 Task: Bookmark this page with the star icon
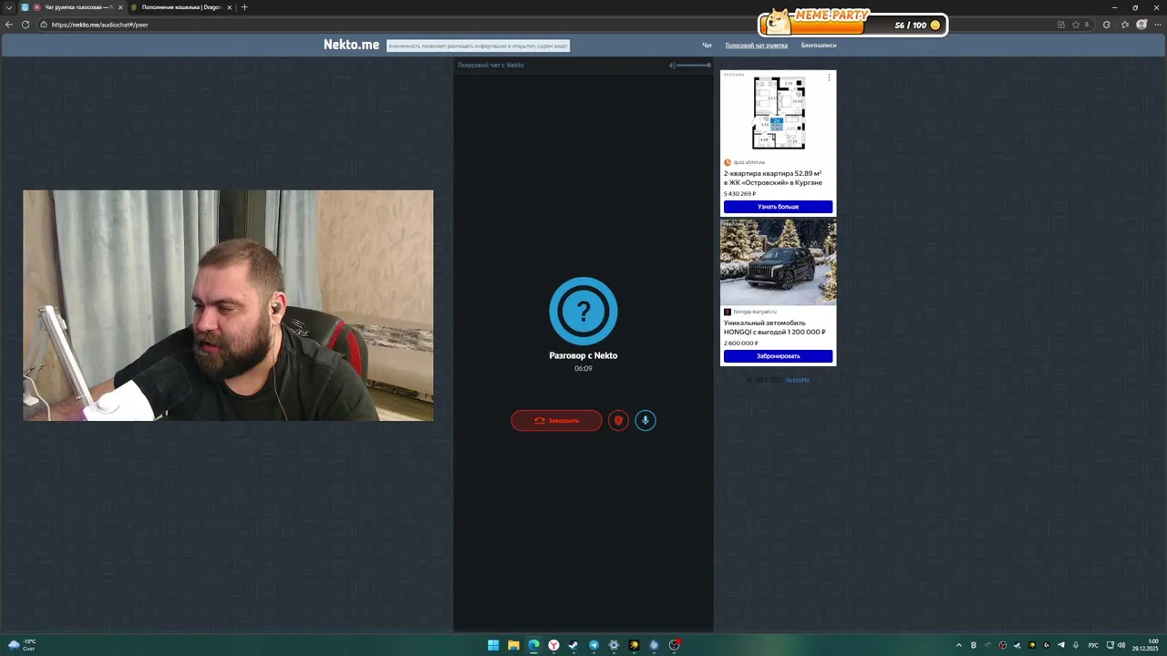pos(1076,25)
